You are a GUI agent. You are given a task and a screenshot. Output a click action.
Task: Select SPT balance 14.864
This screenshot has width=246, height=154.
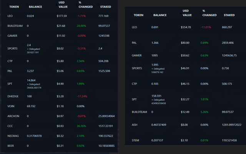coord(31,80)
